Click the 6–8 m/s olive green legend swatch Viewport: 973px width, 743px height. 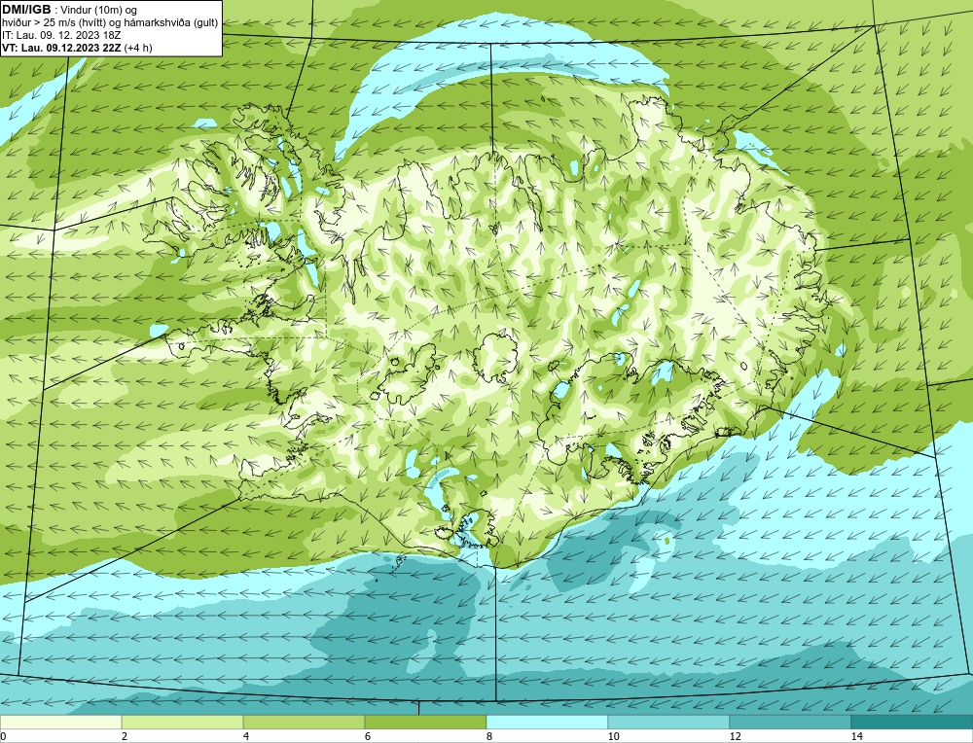pyautogui.click(x=426, y=722)
